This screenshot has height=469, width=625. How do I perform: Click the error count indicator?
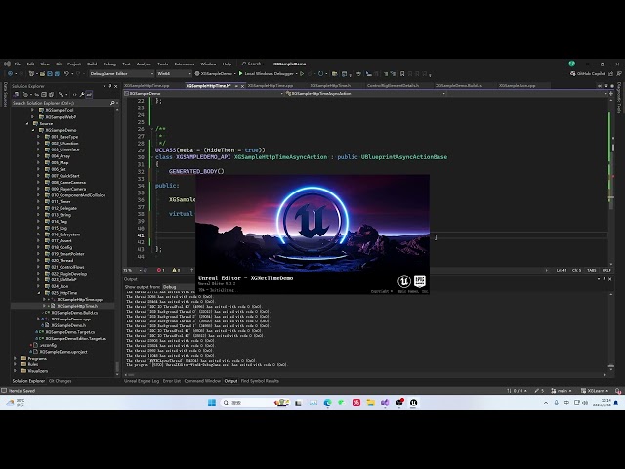pos(160,270)
